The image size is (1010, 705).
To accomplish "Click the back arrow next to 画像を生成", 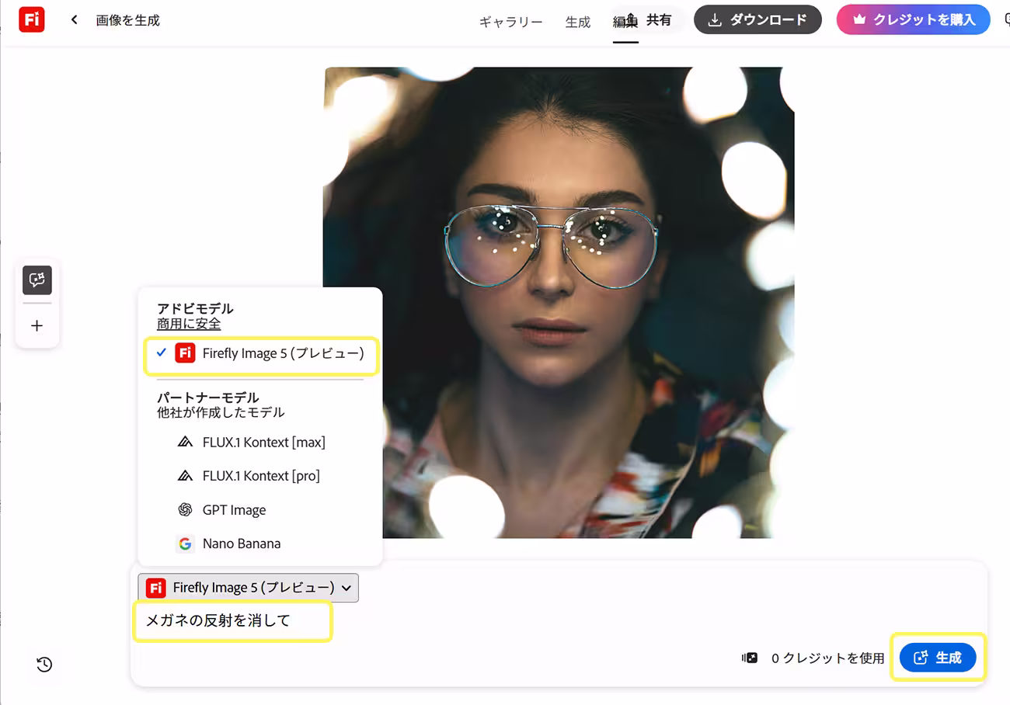I will (x=75, y=20).
